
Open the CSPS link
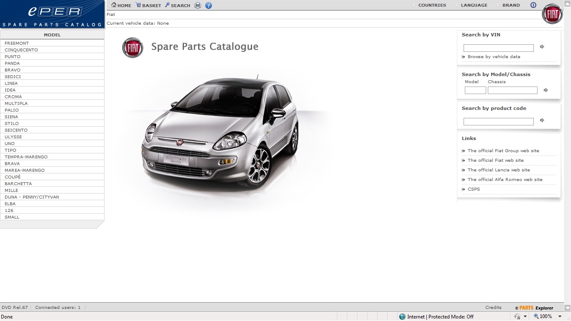pyautogui.click(x=474, y=189)
